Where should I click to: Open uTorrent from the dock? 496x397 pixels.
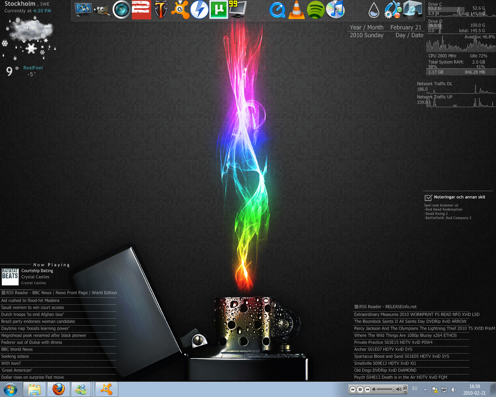click(x=218, y=10)
